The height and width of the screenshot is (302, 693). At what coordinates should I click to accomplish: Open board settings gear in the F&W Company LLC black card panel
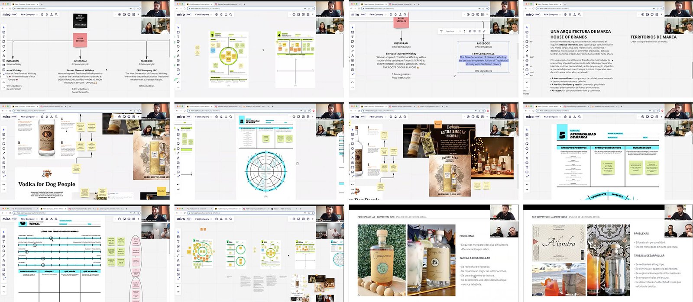click(x=42, y=14)
